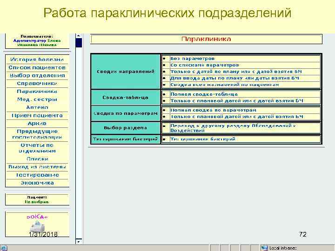The height and width of the screenshot is (251, 335).
Task: Click the Local intranet status text
Action: [x=283, y=248]
